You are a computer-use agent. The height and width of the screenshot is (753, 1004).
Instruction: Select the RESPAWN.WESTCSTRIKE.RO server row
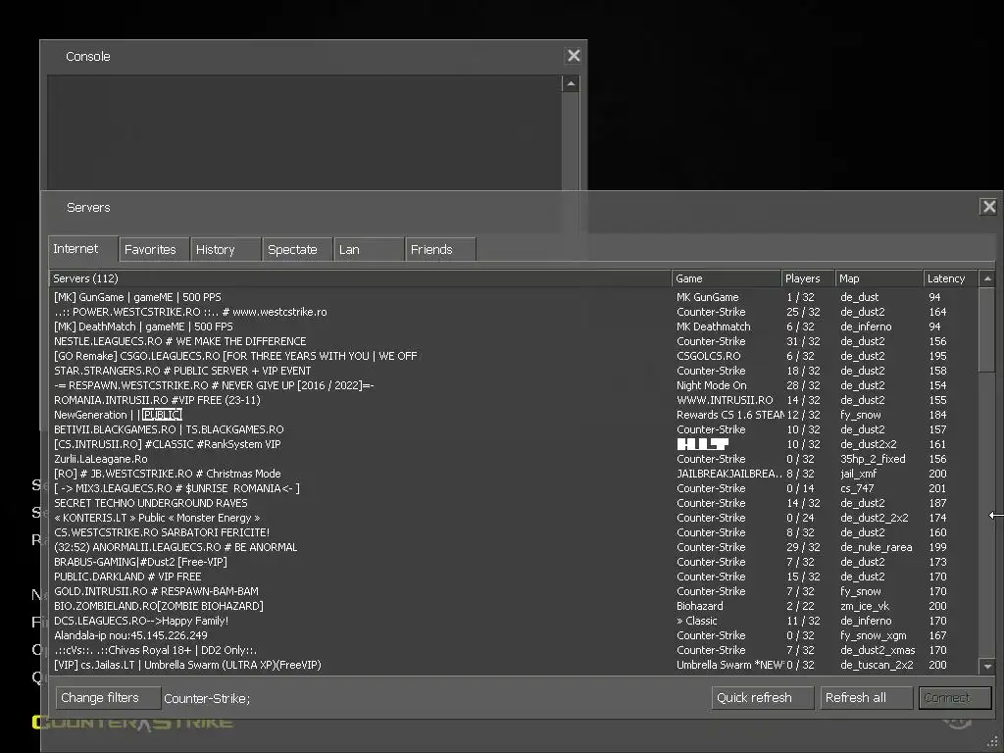(x=514, y=385)
